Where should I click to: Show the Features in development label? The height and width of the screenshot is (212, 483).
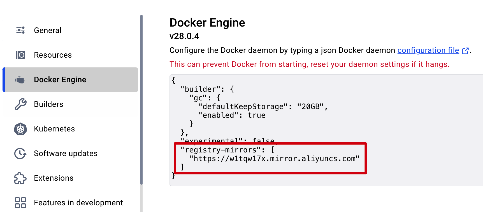(x=78, y=202)
